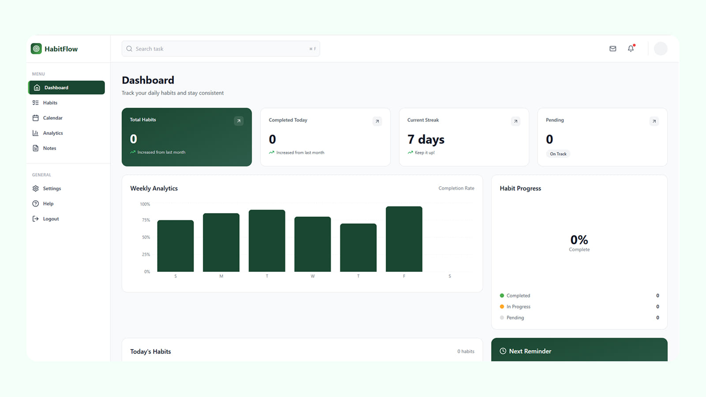
Task: Log out using the Logout button
Action: tap(50, 219)
